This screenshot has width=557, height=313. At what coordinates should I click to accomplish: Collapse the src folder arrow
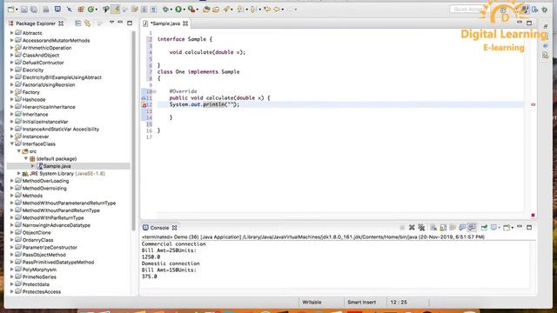[19, 151]
